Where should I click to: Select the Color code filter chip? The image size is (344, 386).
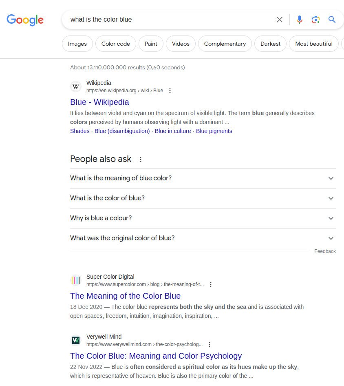116,44
